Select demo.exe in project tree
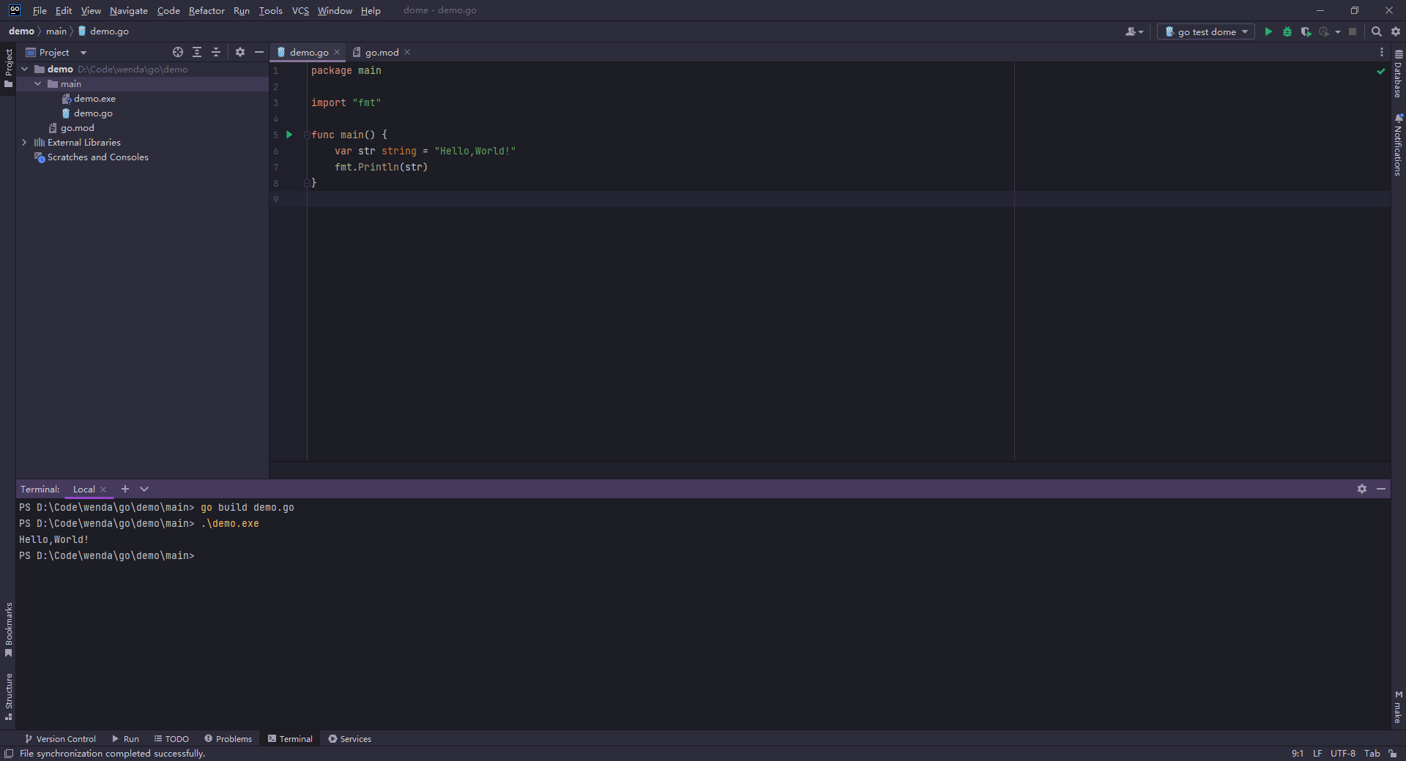This screenshot has width=1406, height=761. click(x=94, y=99)
